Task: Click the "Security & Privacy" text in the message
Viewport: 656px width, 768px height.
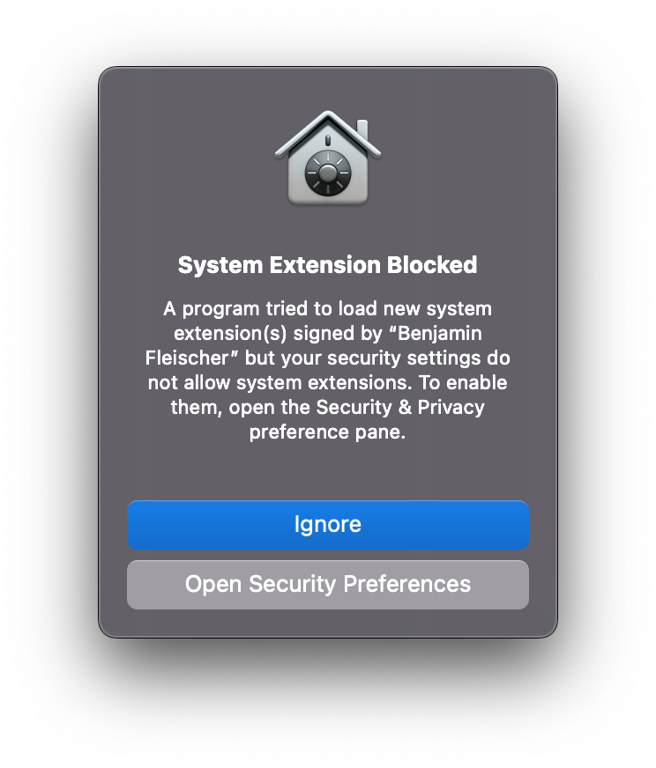Action: pos(400,408)
